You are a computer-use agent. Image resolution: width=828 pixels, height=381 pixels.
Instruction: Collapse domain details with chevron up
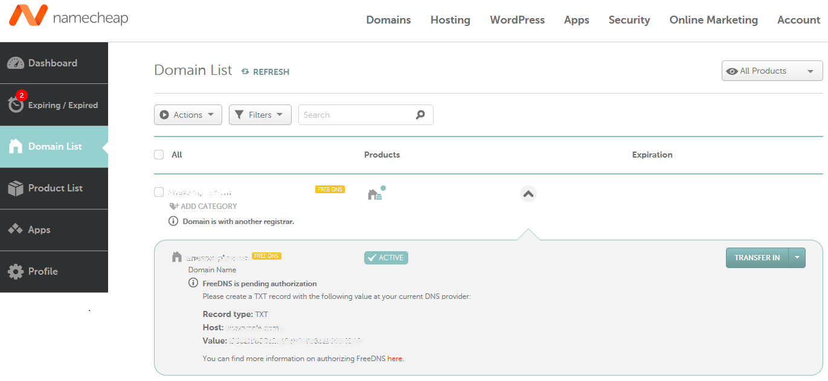pyautogui.click(x=528, y=194)
